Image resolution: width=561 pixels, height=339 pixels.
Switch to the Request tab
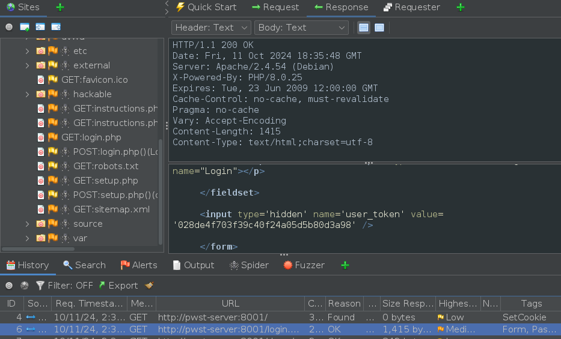pos(275,7)
